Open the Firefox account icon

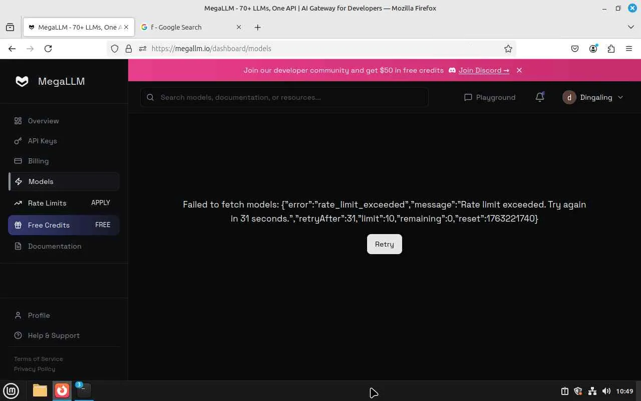click(593, 49)
